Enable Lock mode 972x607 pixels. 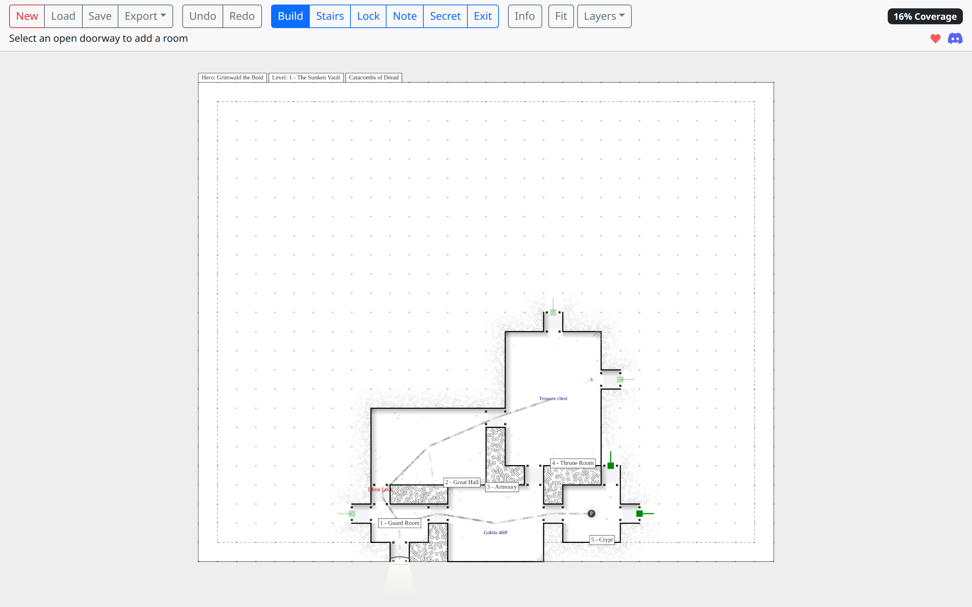(368, 16)
